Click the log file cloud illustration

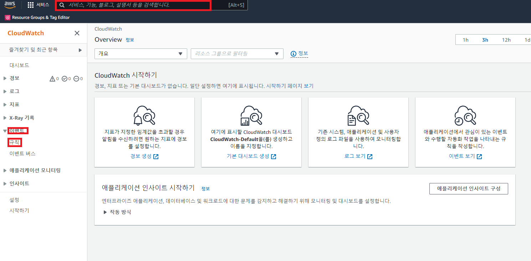[x=358, y=115]
